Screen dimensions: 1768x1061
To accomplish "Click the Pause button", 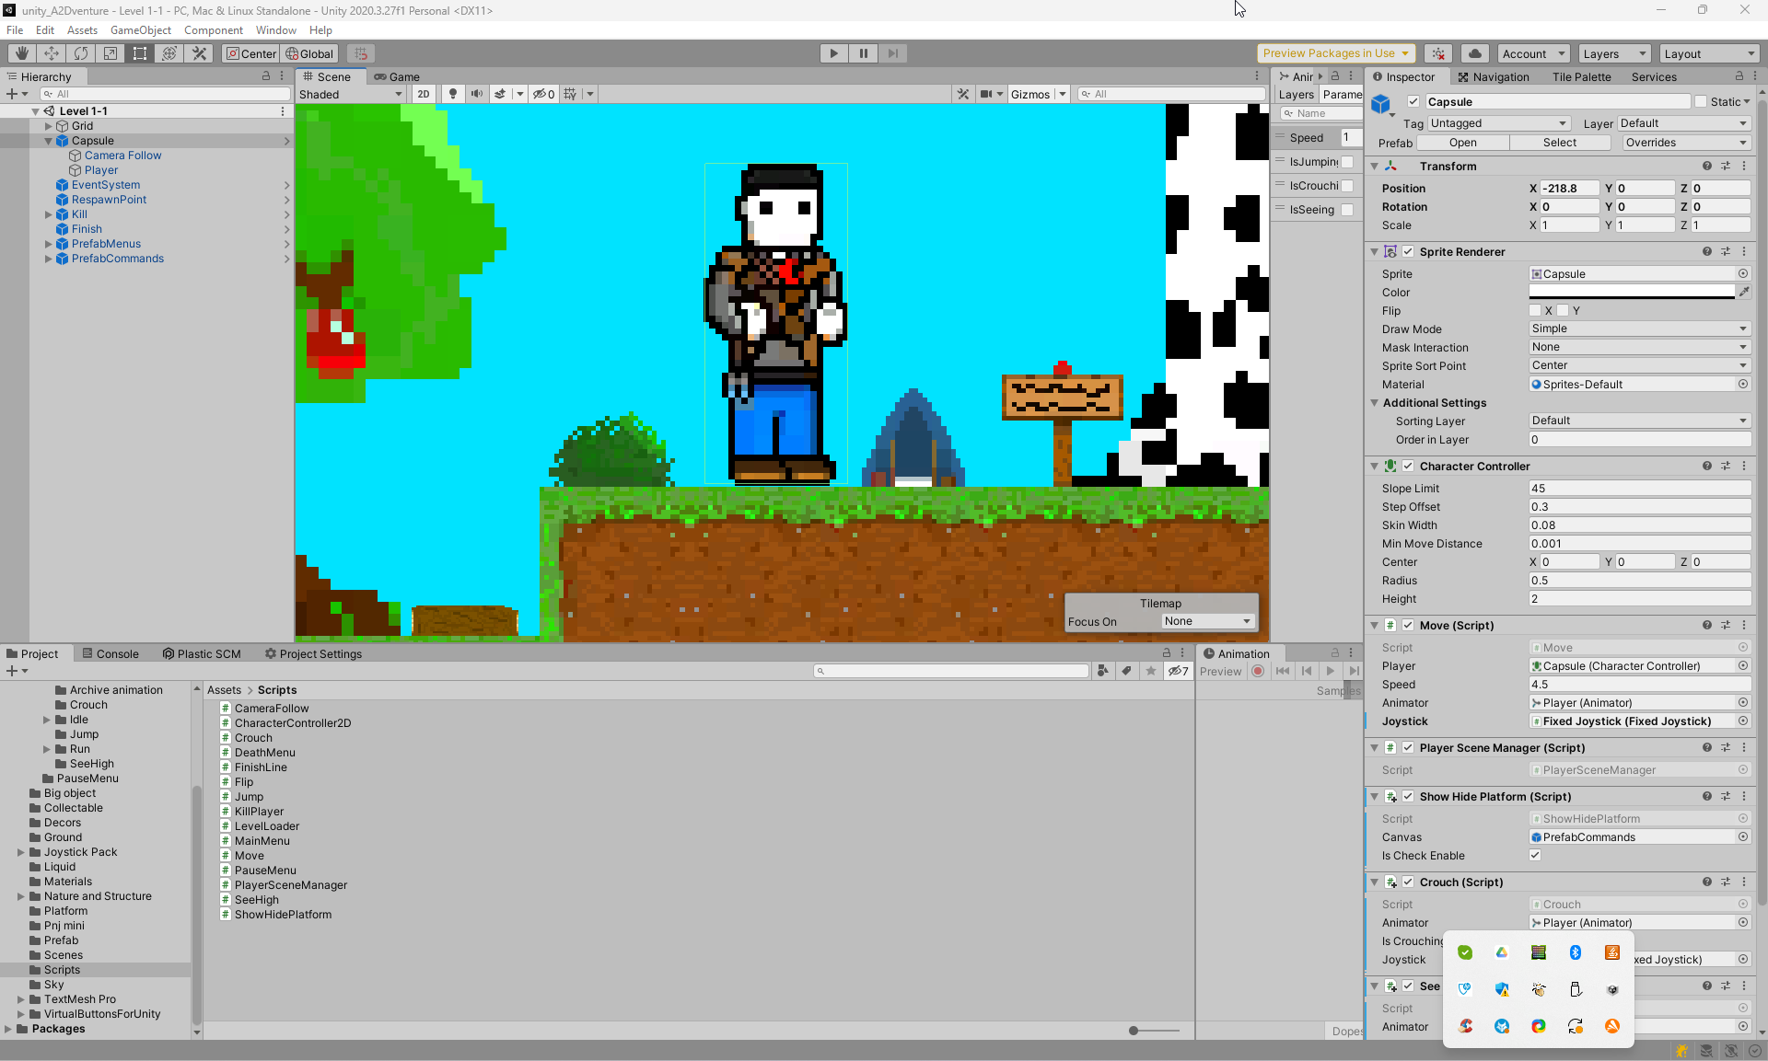I will click(x=863, y=53).
